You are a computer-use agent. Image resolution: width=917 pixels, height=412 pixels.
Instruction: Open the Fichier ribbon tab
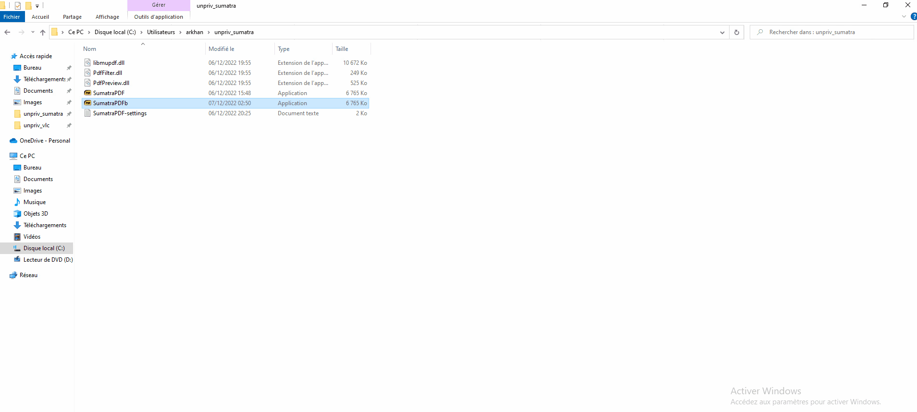point(12,17)
